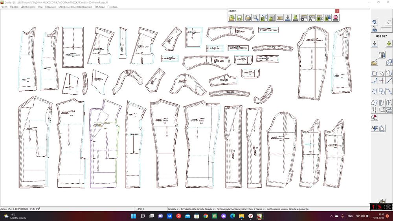Open a file with the GRAFIS folder icon
393x221 pixels.
coord(232,18)
